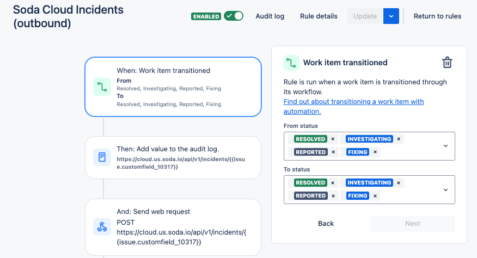Click the audit log action document icon
The image size is (477, 258).
click(102, 157)
